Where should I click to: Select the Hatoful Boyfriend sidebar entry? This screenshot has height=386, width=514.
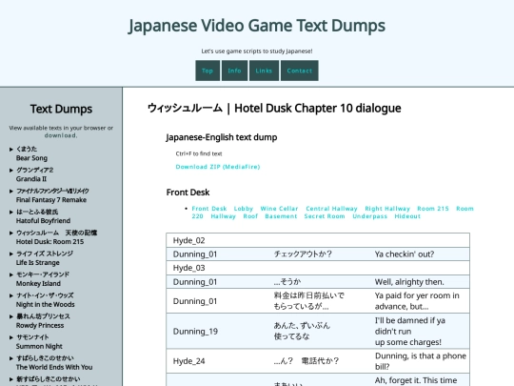point(43,216)
